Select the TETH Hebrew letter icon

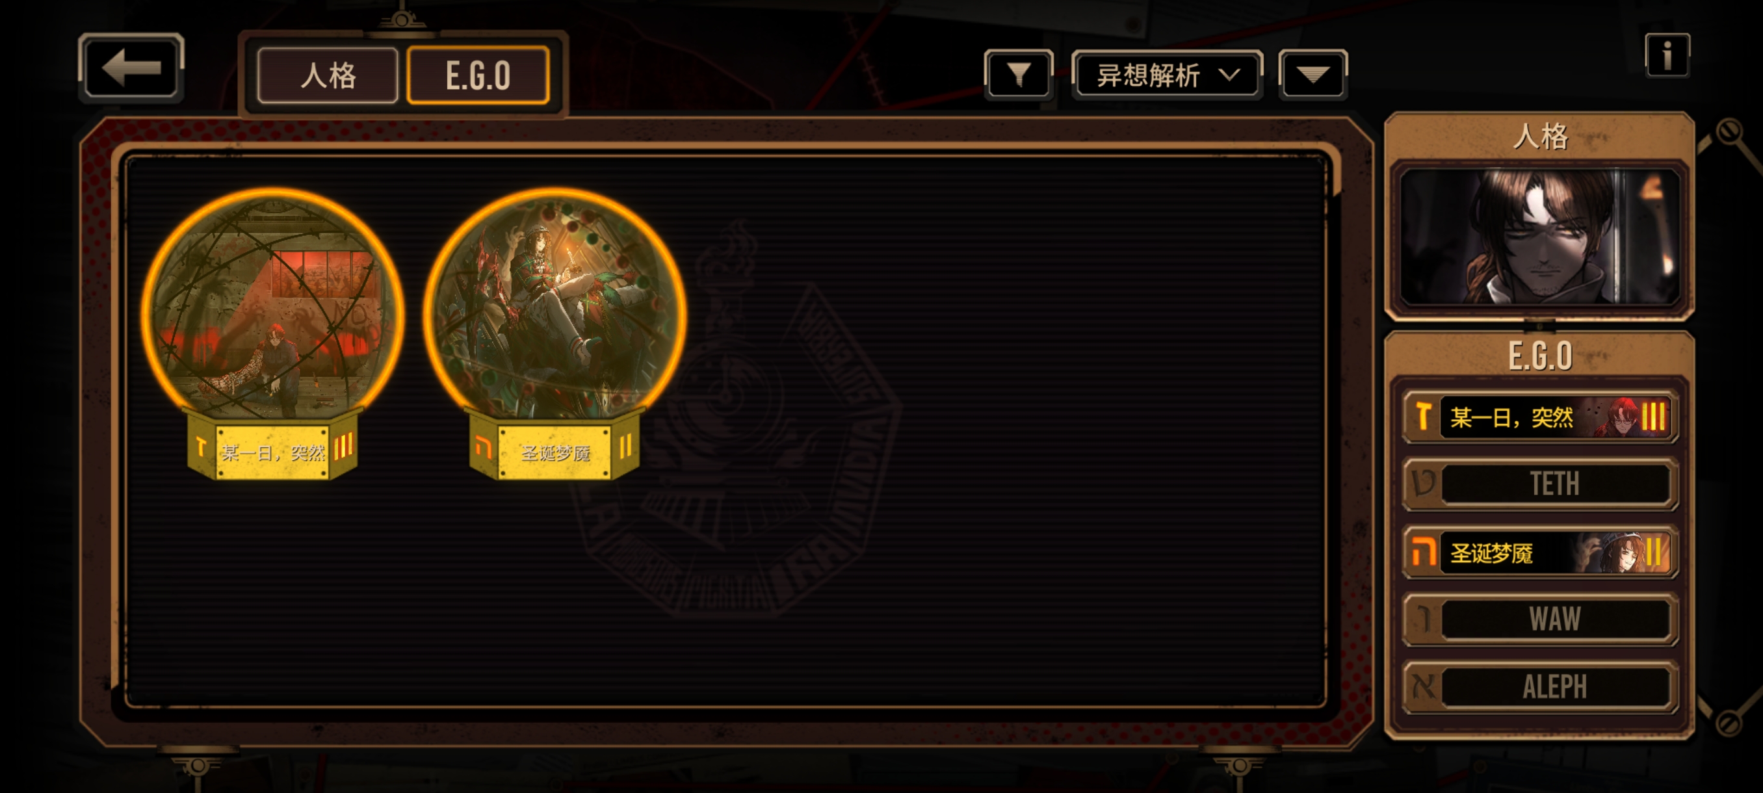point(1424,484)
